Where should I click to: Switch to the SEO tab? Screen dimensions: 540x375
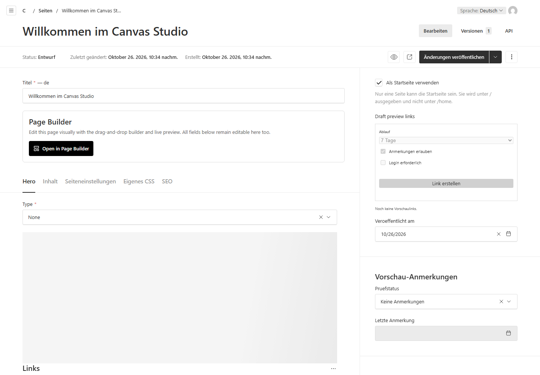pyautogui.click(x=167, y=181)
